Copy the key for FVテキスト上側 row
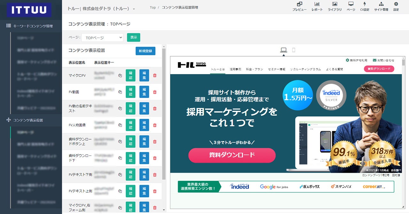Image resolution: width=409 pixels, height=214 pixels. (x=120, y=191)
